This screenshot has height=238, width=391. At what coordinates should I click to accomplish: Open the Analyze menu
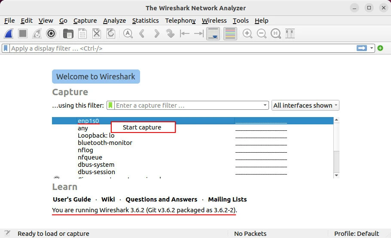[x=114, y=21]
